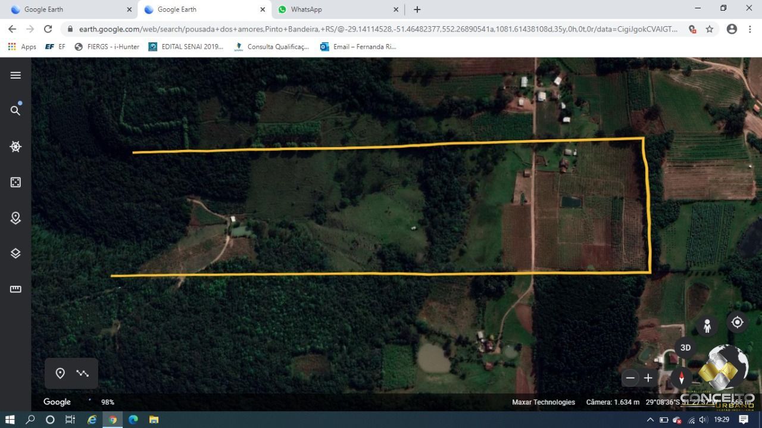This screenshot has width=762, height=428.
Task: Click the blocked content icon in address bar
Action: [692, 29]
